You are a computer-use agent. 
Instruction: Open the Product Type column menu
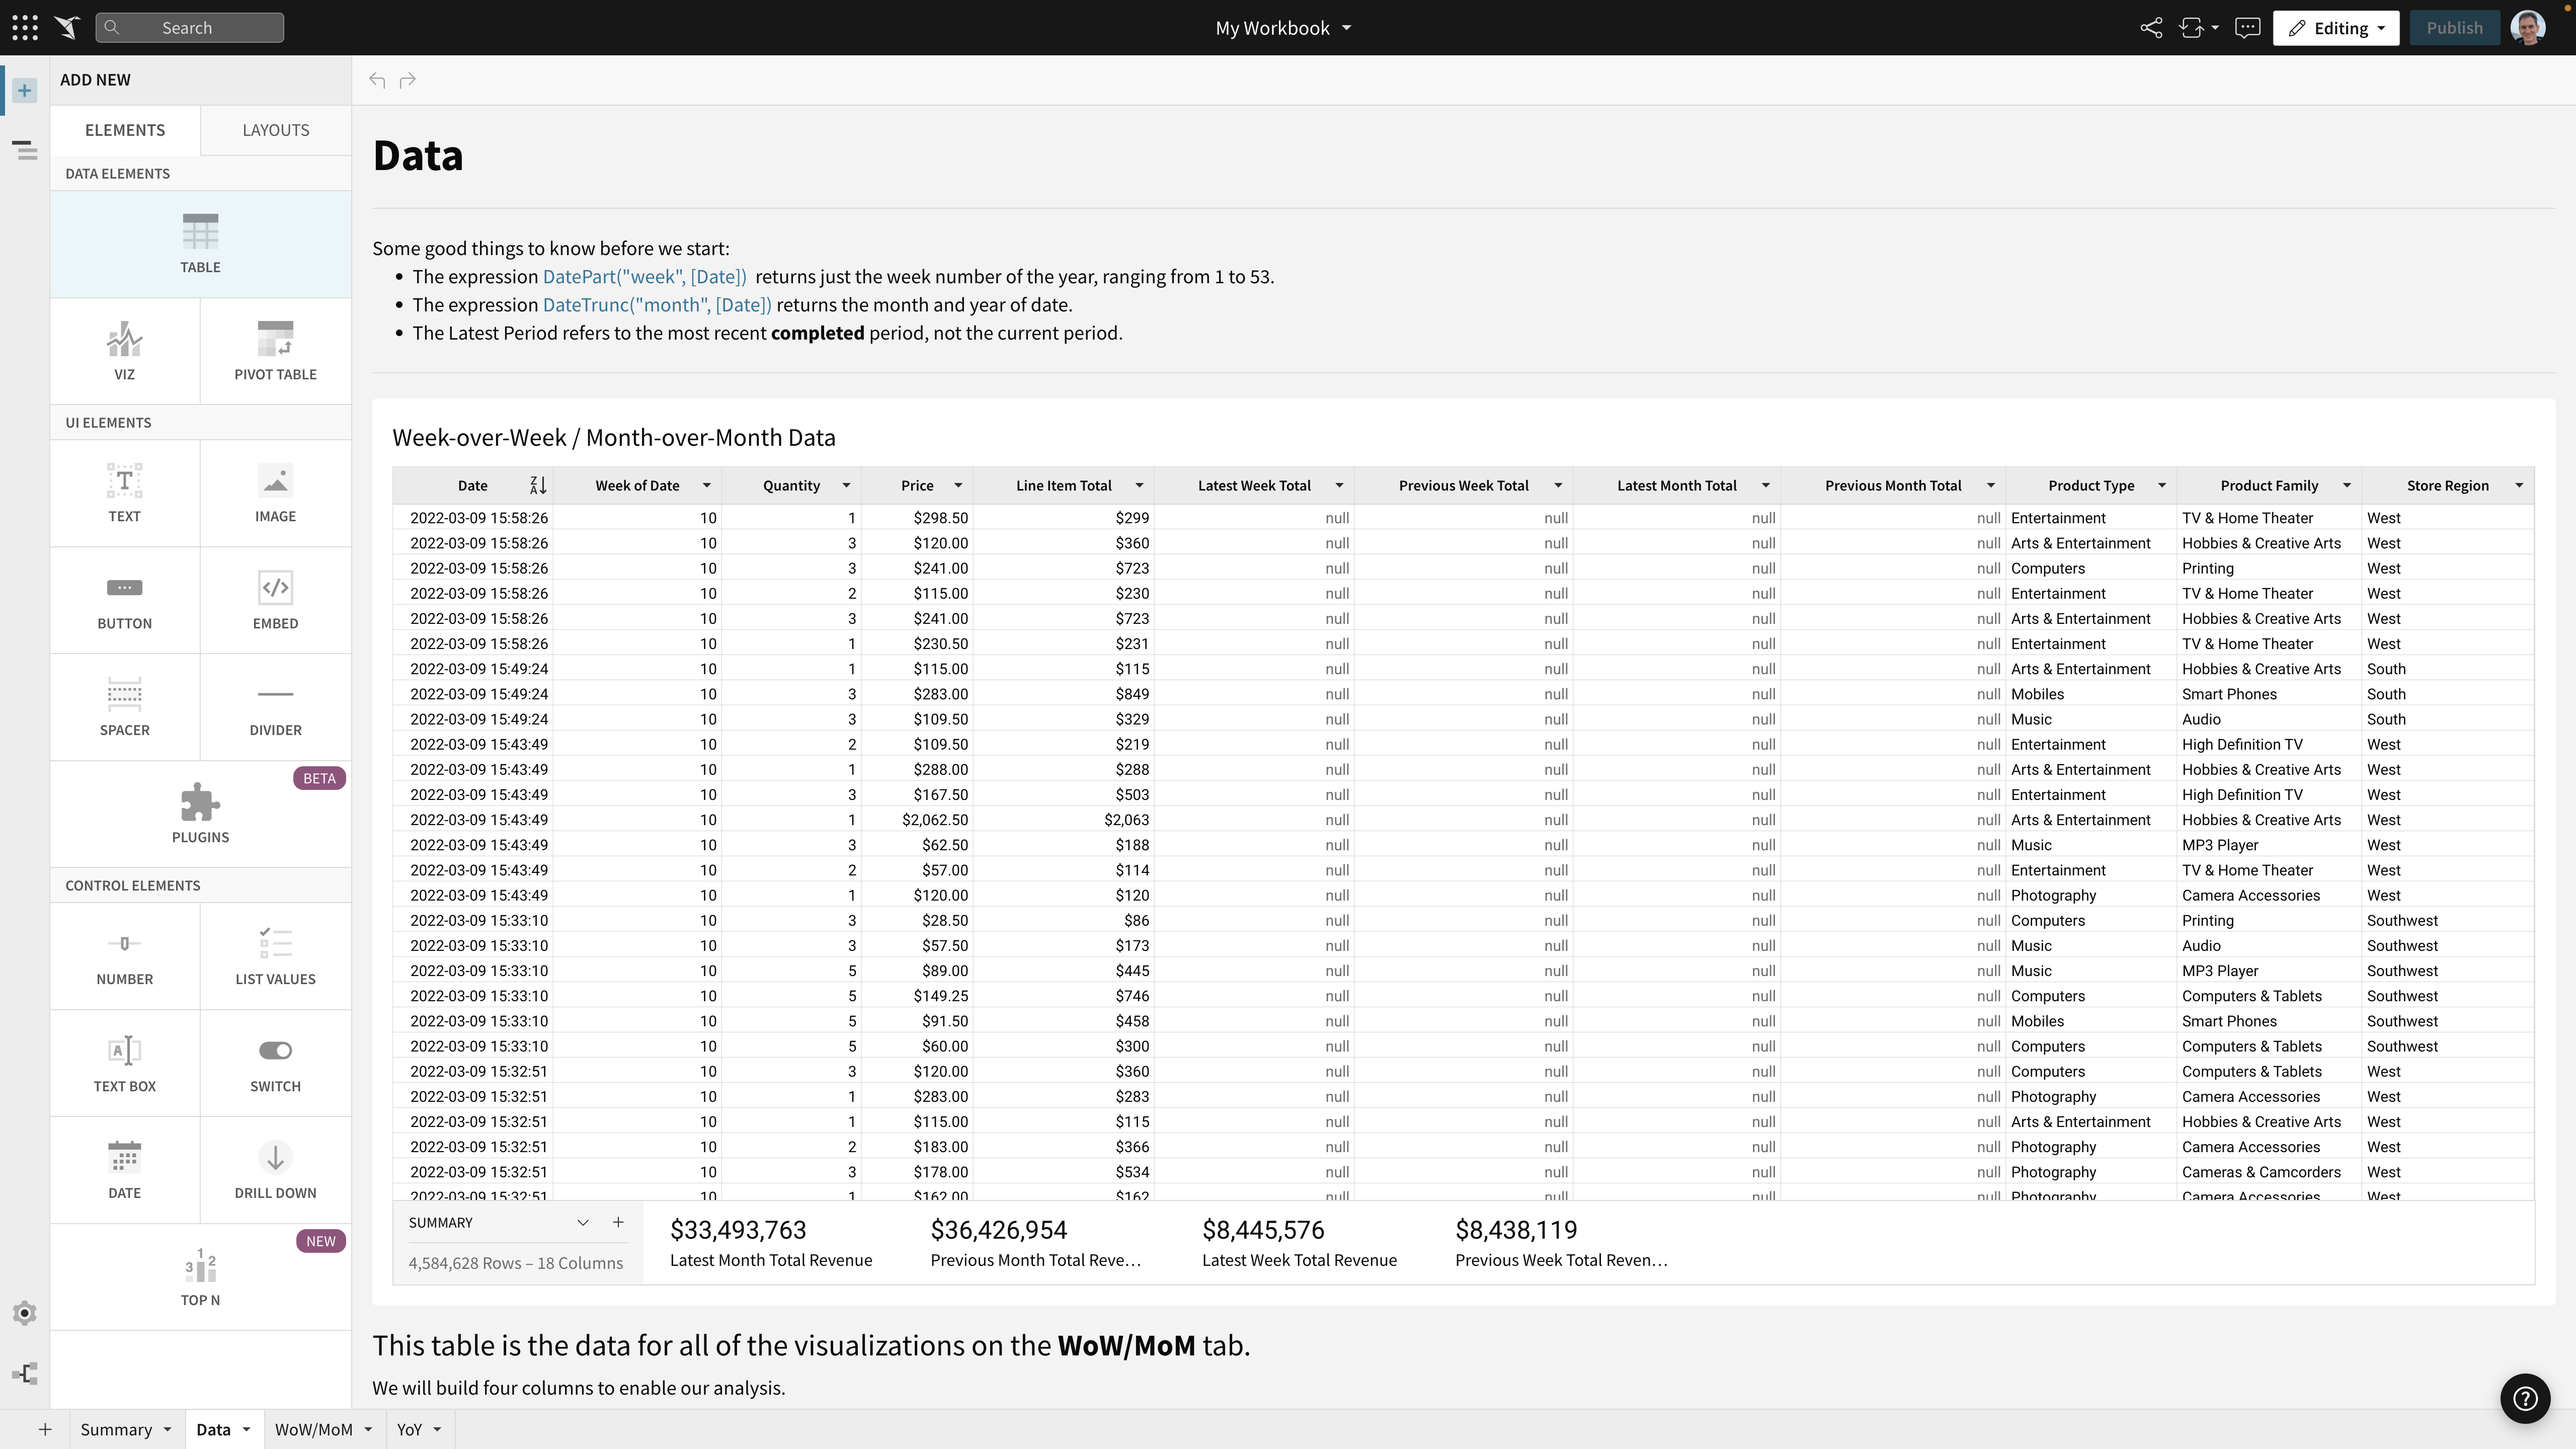2162,485
